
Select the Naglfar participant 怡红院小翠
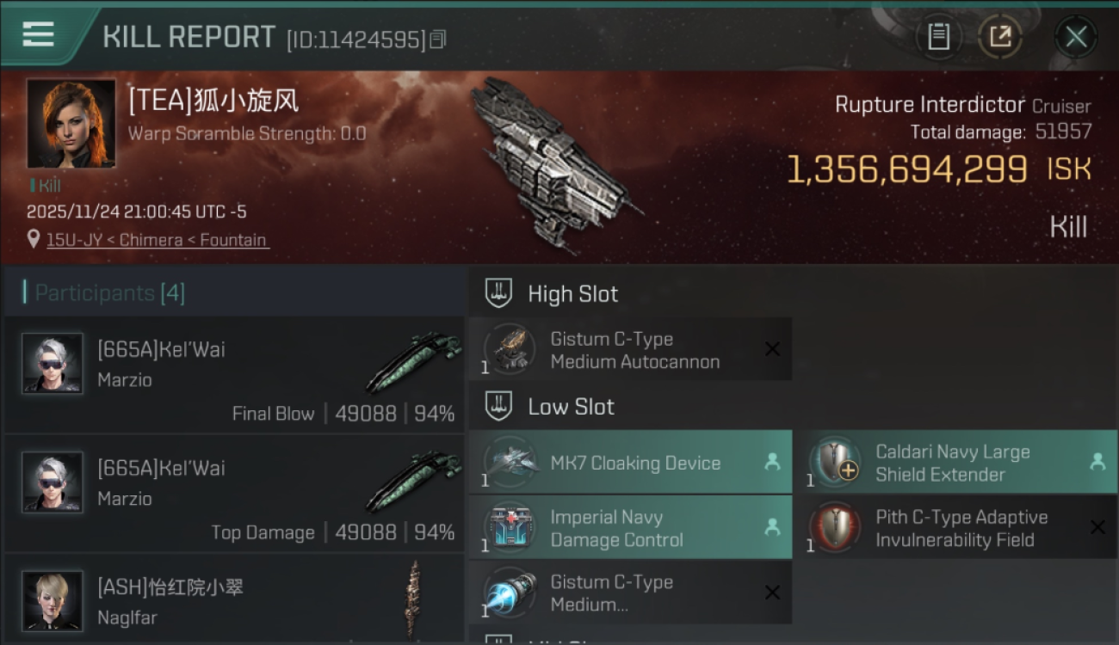pyautogui.click(x=234, y=599)
